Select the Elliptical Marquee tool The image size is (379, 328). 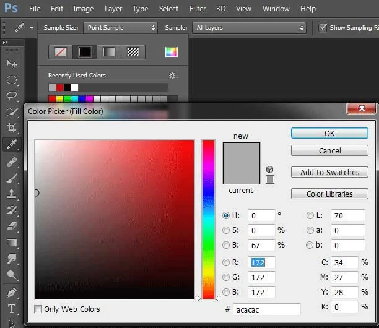click(x=12, y=80)
